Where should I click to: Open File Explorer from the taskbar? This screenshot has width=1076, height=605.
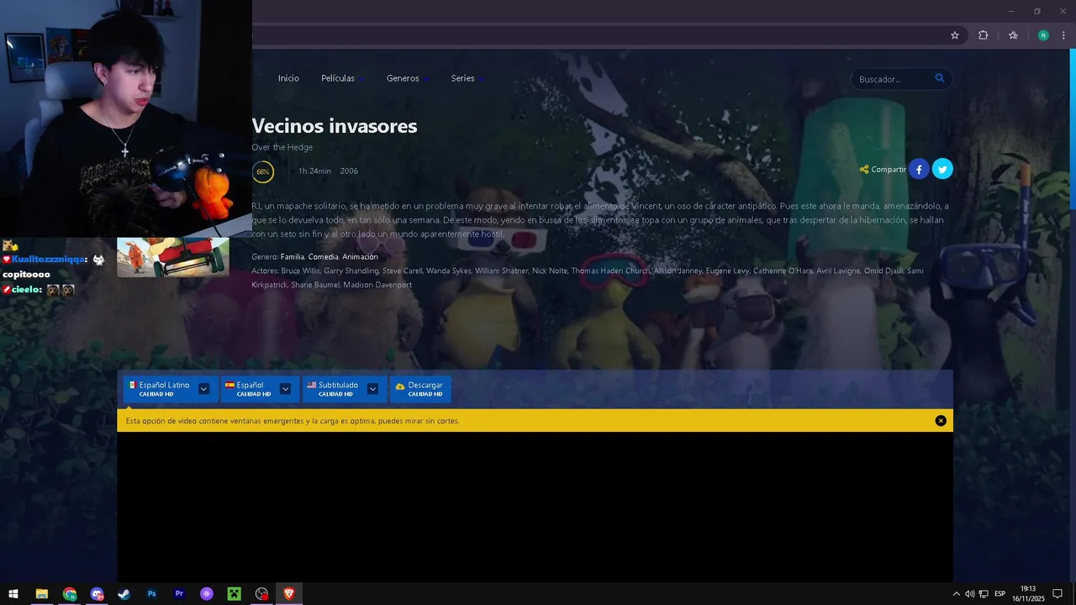pos(41,594)
